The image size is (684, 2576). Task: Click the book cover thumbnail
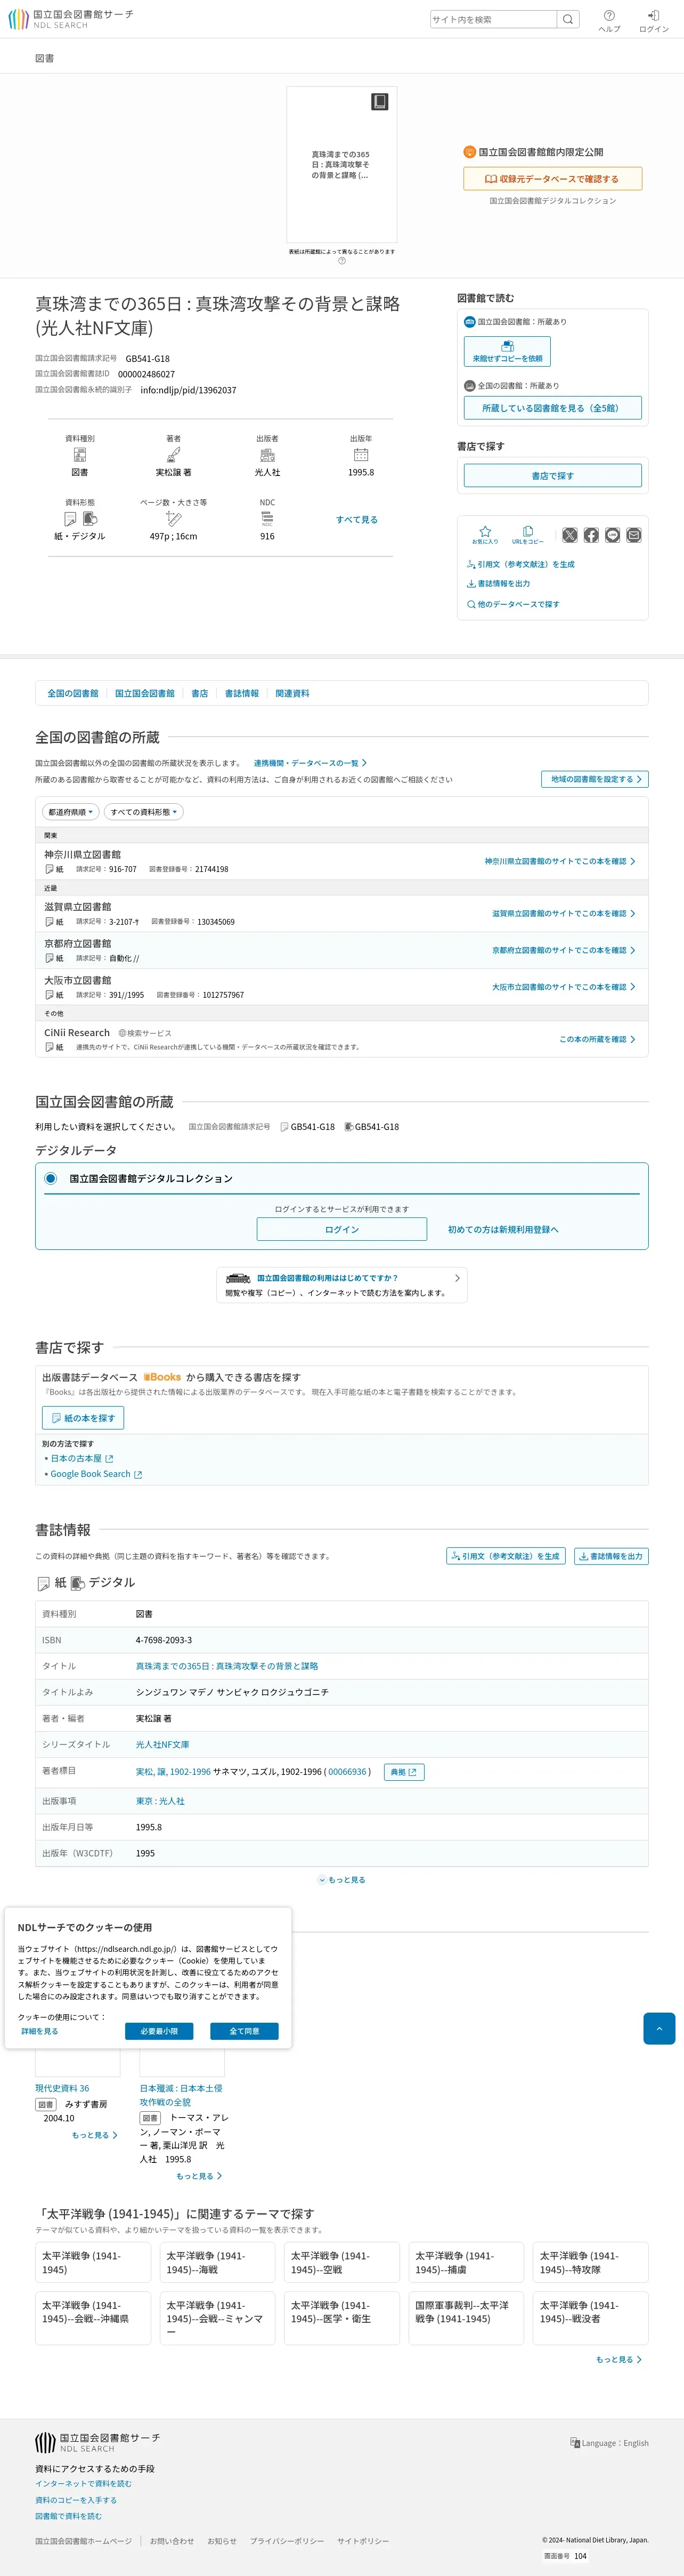[x=342, y=164]
